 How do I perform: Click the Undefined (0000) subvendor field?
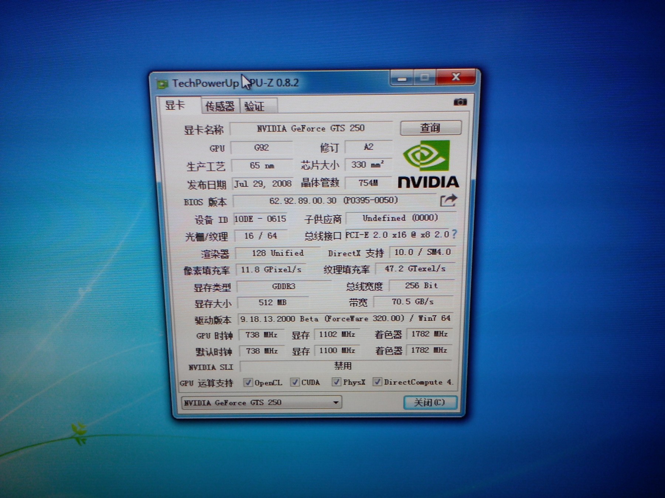point(401,218)
